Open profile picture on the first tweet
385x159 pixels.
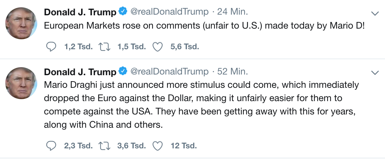21,24
